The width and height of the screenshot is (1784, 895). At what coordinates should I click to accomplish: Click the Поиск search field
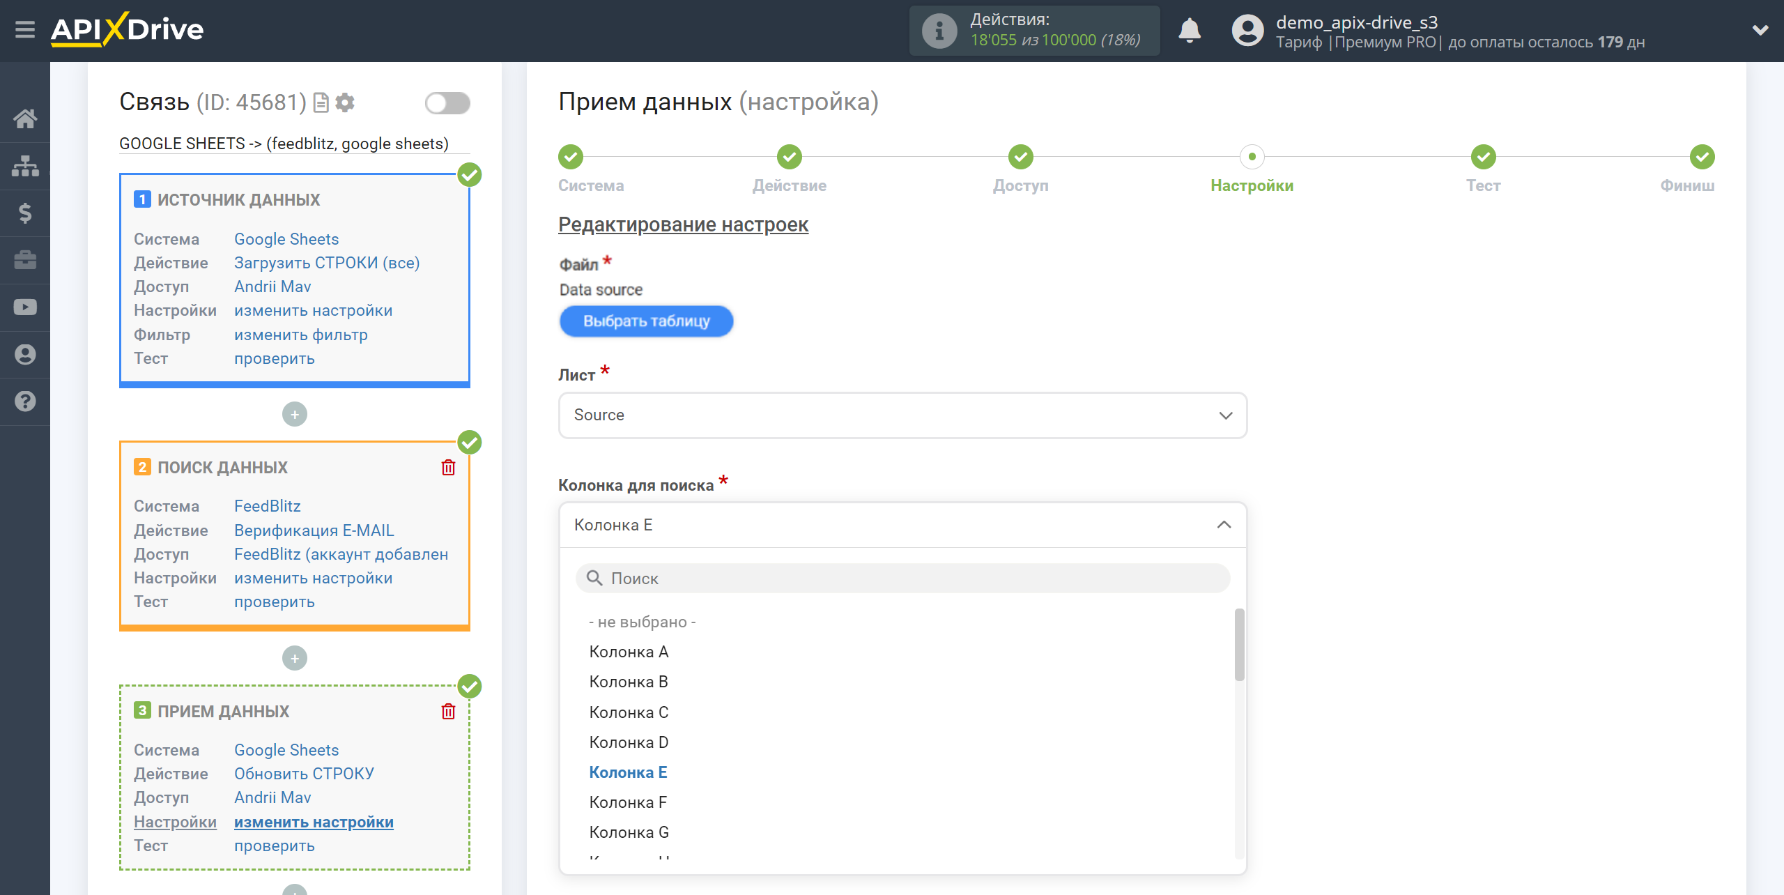(902, 579)
